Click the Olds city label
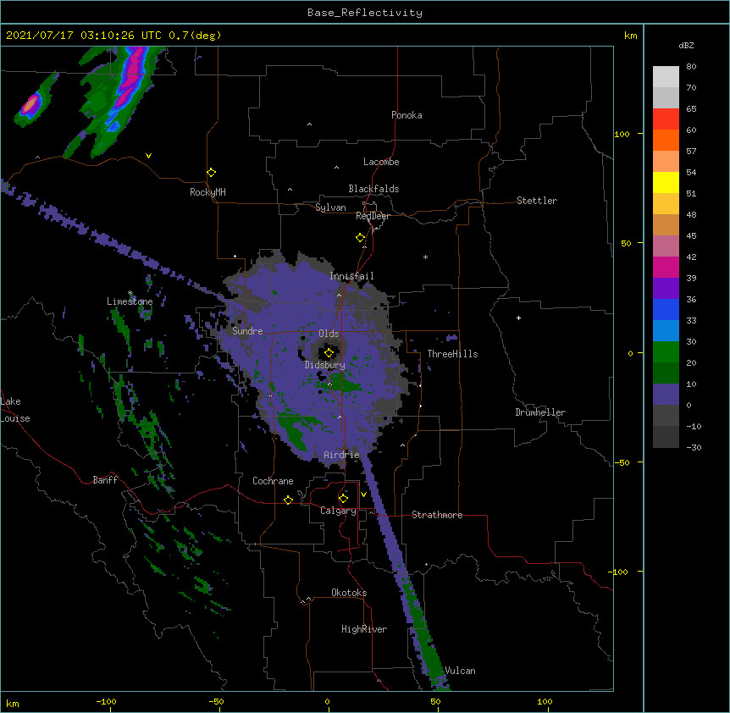730x713 pixels. [x=329, y=334]
